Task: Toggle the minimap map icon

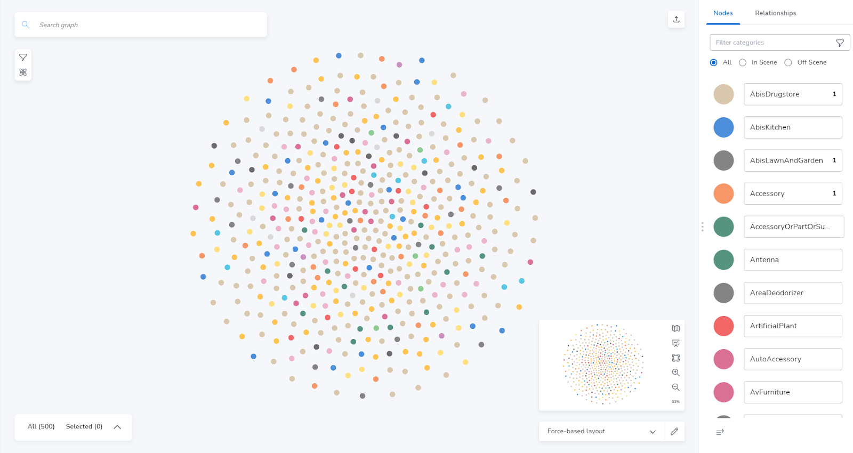Action: (675, 328)
